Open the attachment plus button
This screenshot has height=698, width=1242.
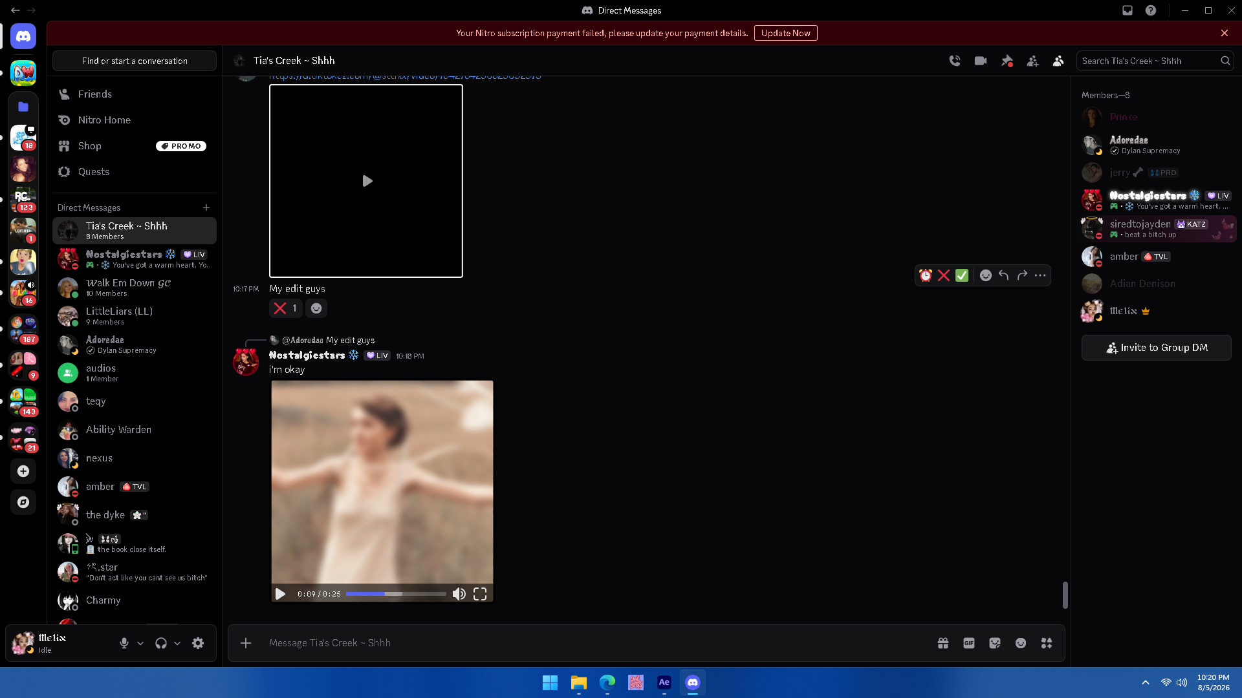tap(246, 643)
